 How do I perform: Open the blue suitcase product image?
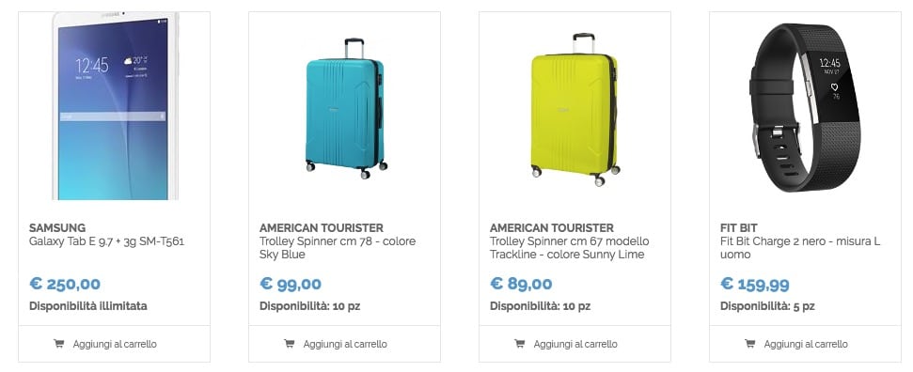[345, 108]
